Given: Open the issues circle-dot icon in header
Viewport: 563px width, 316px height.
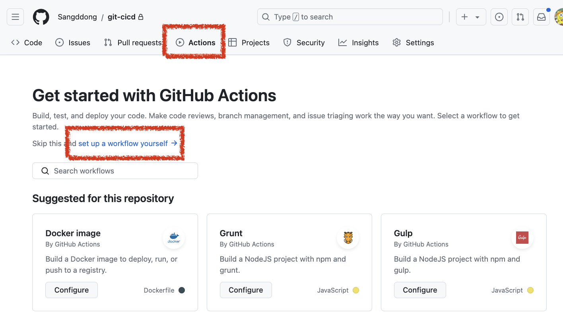Looking at the screenshot, I should [499, 17].
